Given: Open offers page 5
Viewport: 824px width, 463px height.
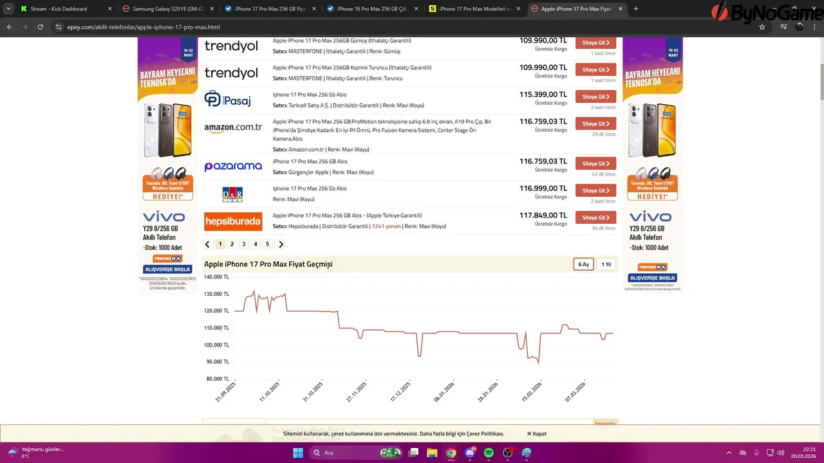Looking at the screenshot, I should pos(267,244).
